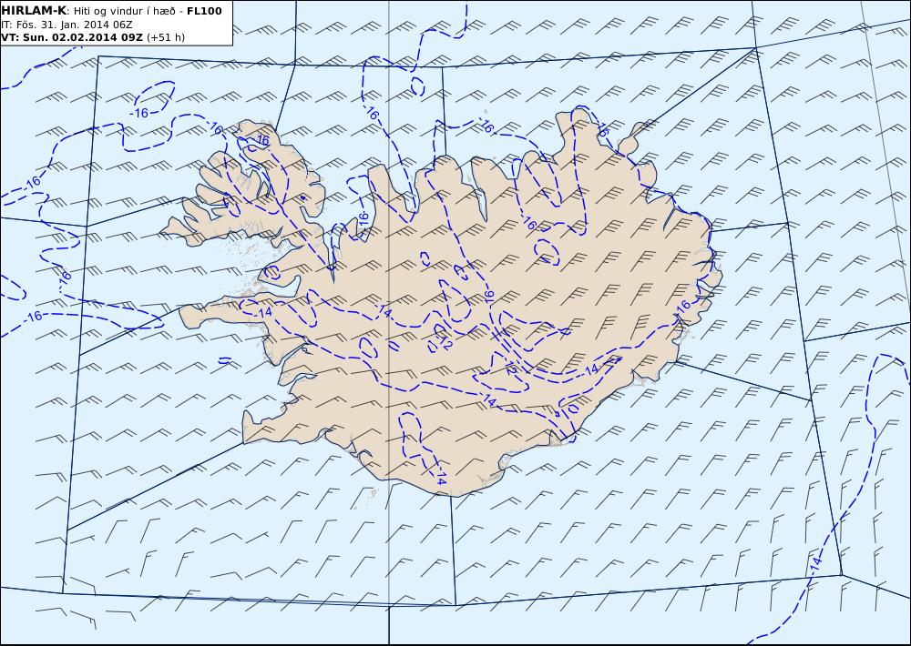Click the 'IT: Fös. 31. Jan. 2014 06Z' line
The height and width of the screenshot is (646, 911).
coord(67,25)
